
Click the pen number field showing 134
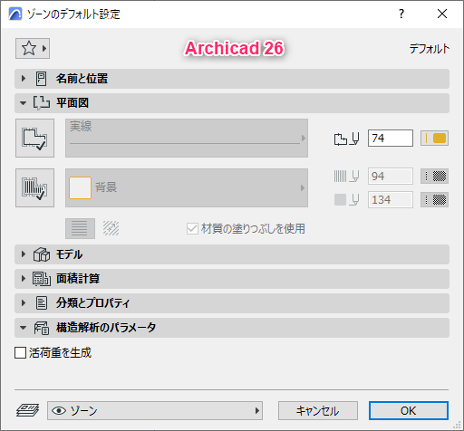[x=391, y=199]
